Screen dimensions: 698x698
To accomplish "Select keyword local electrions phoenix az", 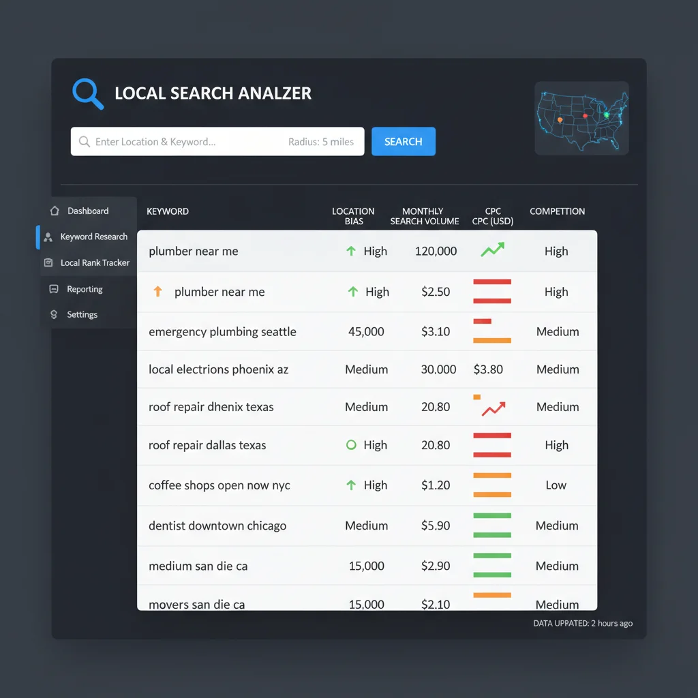I will click(x=218, y=369).
